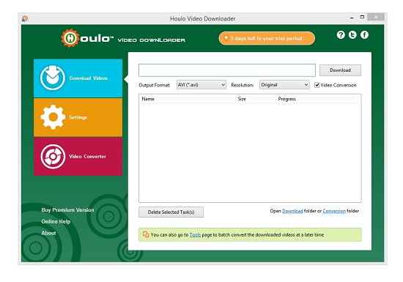Open the Facebook icon in header

(364, 34)
